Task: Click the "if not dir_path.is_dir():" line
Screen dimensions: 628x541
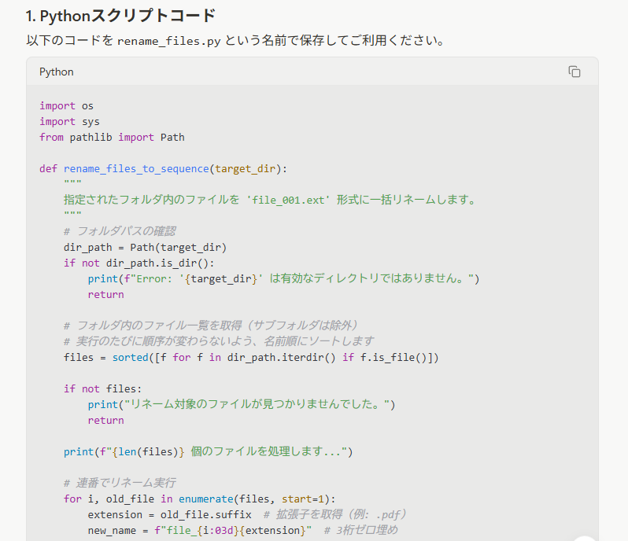Action: tap(139, 263)
